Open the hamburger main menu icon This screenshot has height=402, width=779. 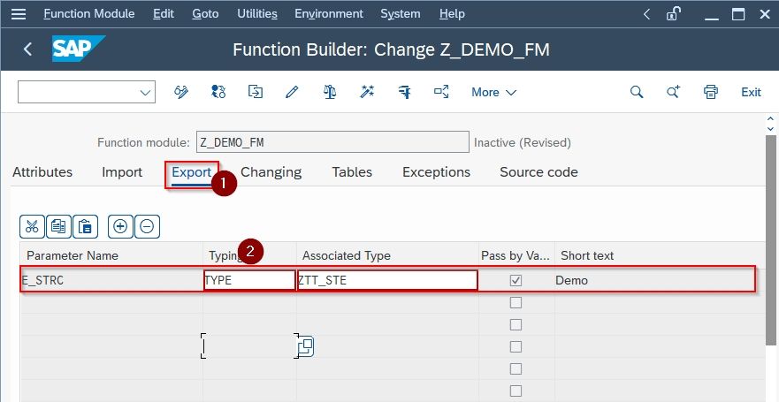pyautogui.click(x=19, y=14)
